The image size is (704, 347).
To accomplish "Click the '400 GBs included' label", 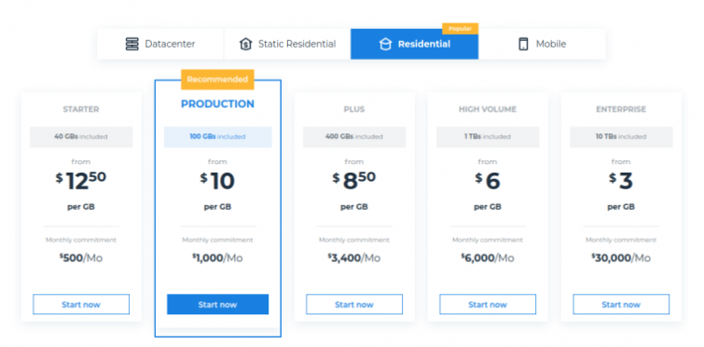I will [x=354, y=136].
